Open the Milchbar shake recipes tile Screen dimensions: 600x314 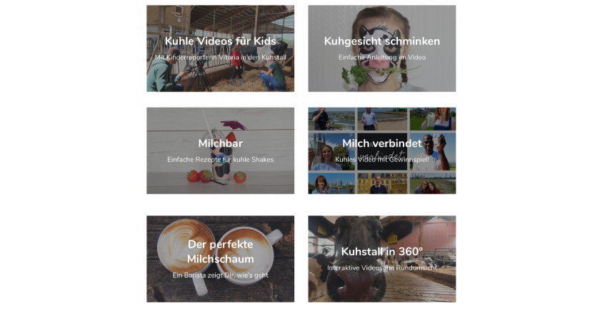pos(221,151)
